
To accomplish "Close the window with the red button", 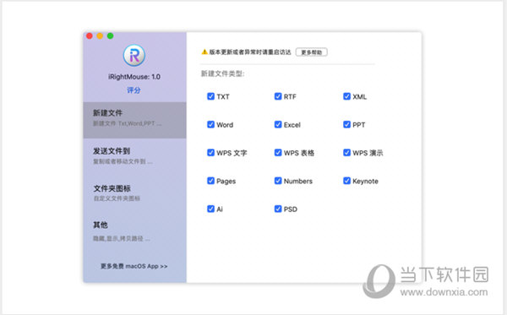I will point(90,35).
